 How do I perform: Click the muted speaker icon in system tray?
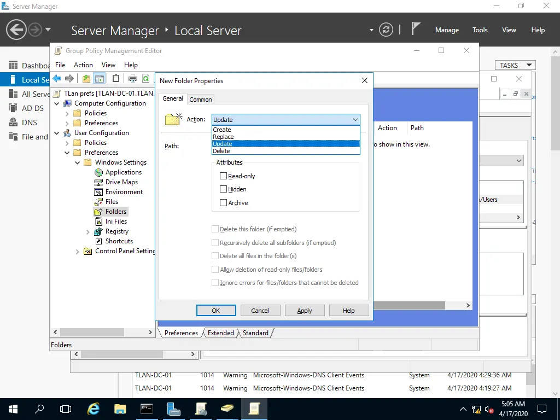click(489, 409)
